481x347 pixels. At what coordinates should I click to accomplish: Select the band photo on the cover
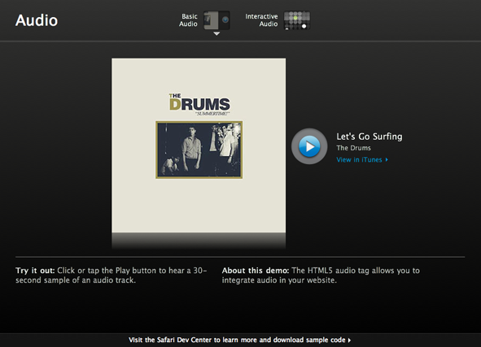point(199,150)
